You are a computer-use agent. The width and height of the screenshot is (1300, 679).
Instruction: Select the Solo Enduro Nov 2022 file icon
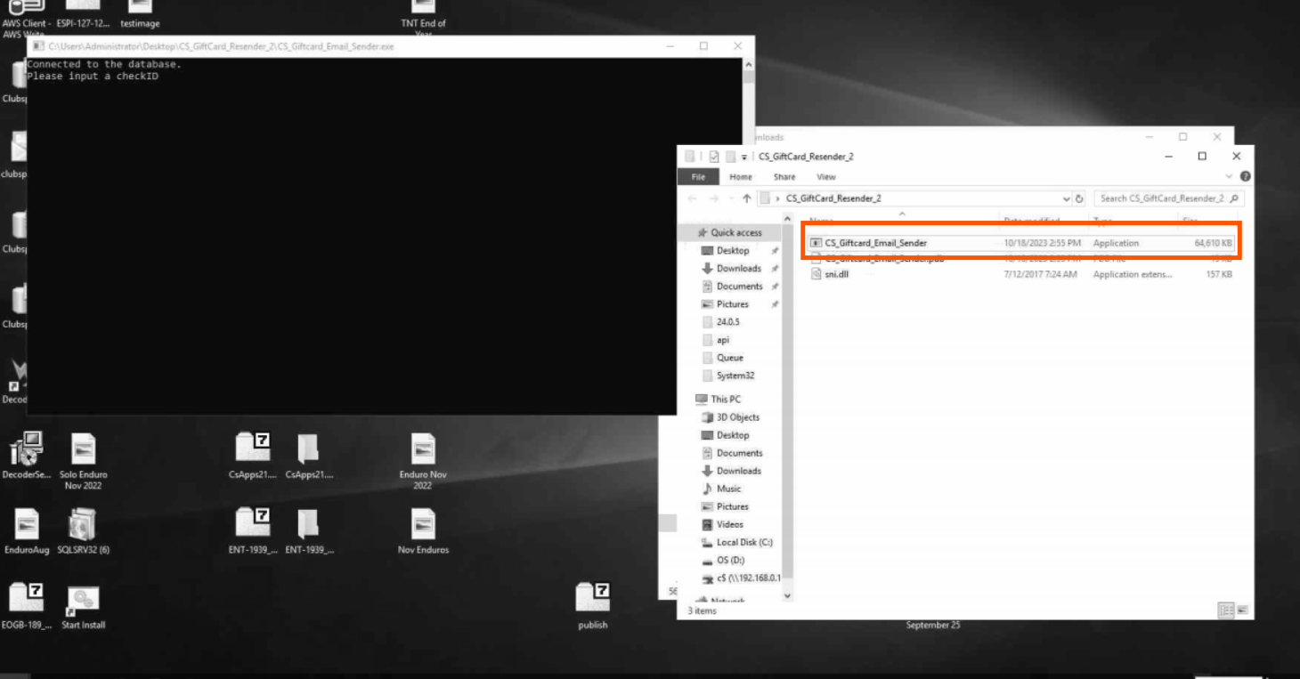[83, 450]
